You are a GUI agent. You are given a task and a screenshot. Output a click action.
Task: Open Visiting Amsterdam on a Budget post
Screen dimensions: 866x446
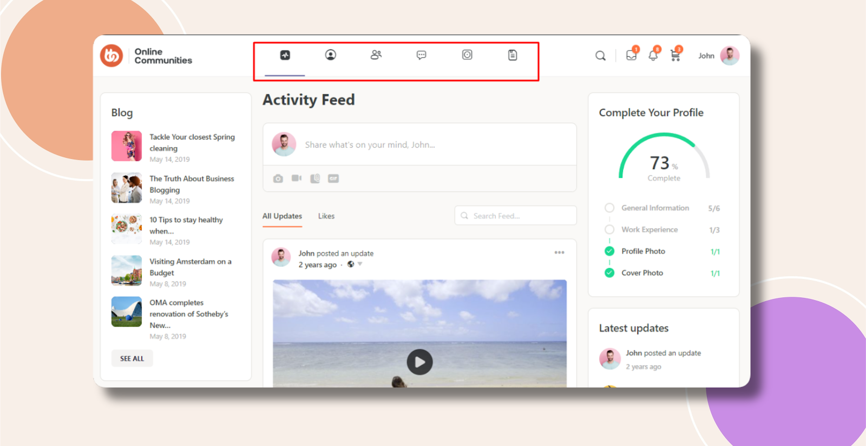(x=191, y=267)
